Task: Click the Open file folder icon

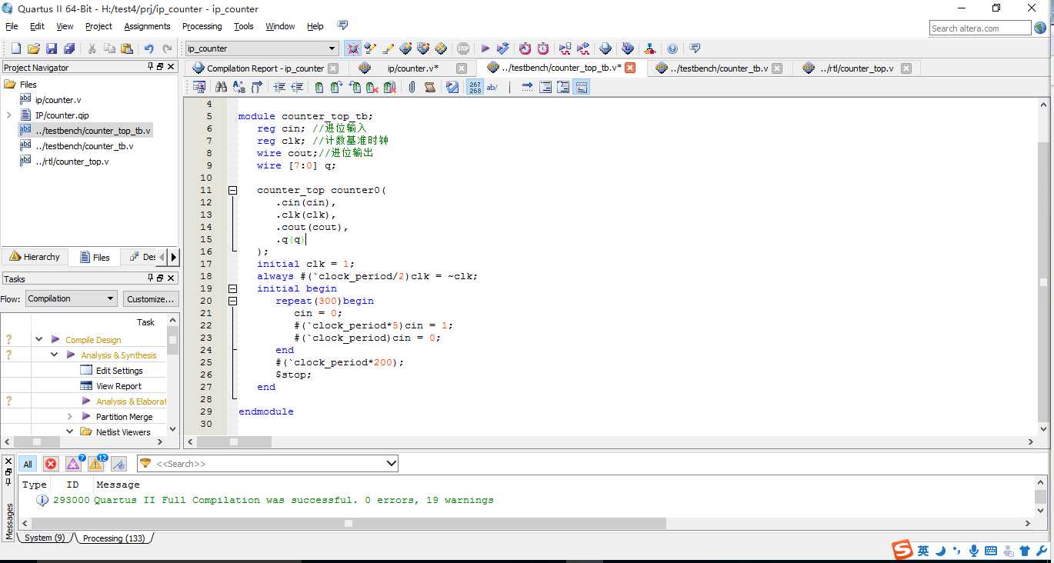Action: (33, 48)
